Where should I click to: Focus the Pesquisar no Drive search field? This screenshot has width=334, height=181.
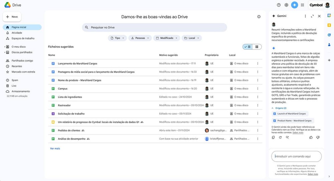[x=154, y=27]
